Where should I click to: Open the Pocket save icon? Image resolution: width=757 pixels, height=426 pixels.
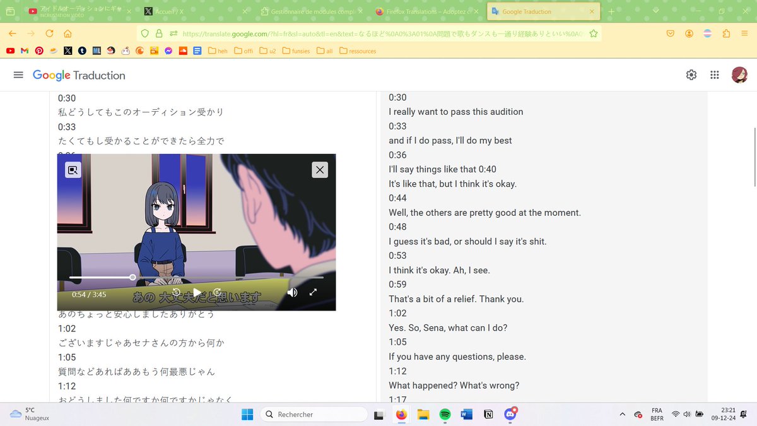pyautogui.click(x=671, y=33)
